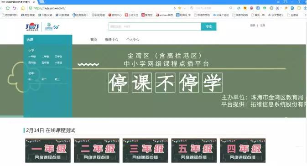Select 一年级 in the sidebar
Viewport: 307px width, 166px height.
click(x=32, y=57)
